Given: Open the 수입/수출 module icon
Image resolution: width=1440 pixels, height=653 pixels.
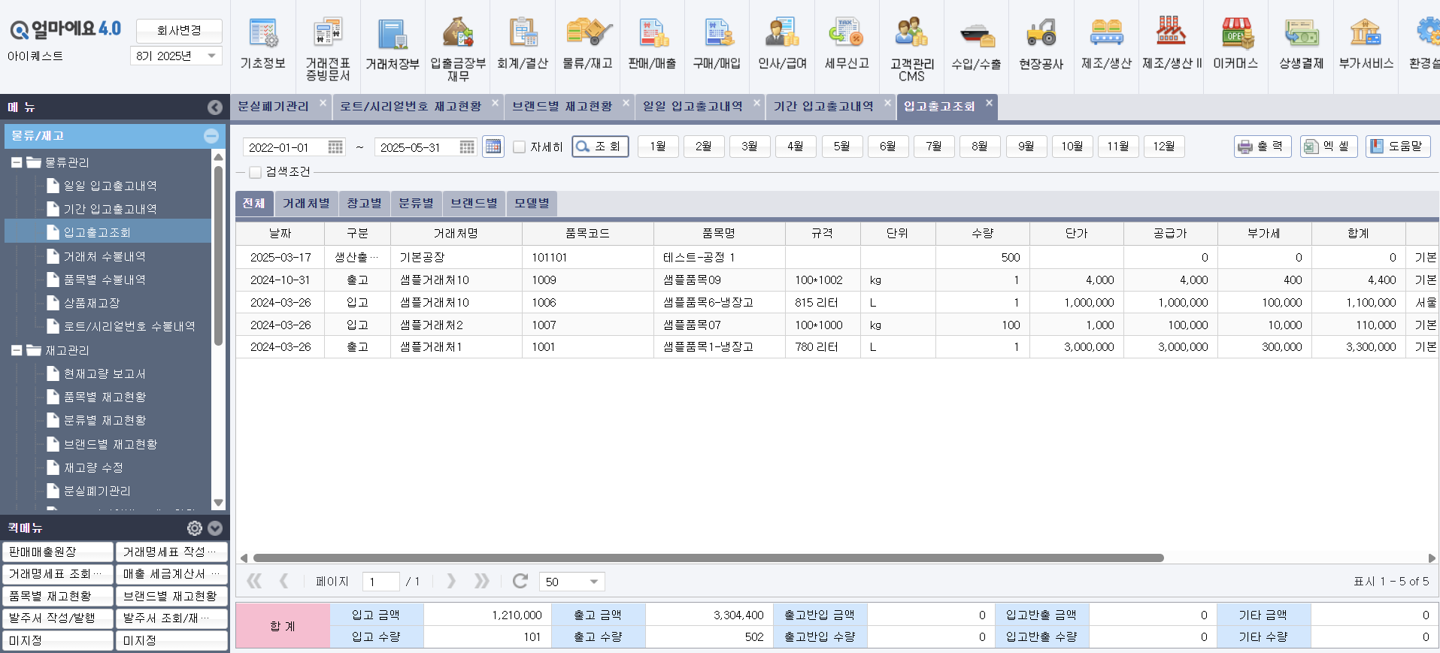Looking at the screenshot, I should [x=976, y=45].
